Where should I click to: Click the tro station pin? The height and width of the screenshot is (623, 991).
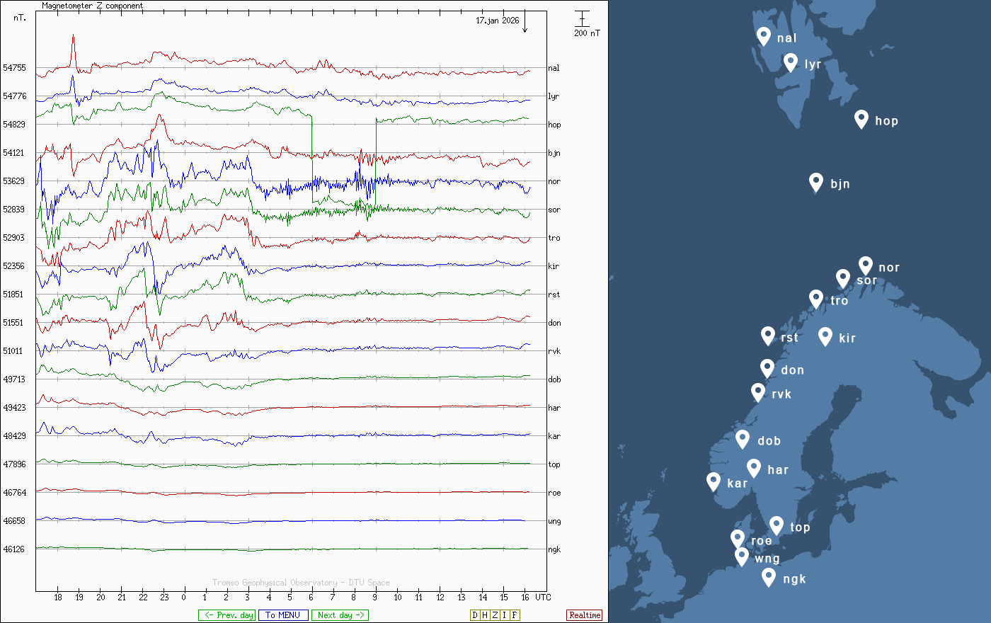point(816,299)
